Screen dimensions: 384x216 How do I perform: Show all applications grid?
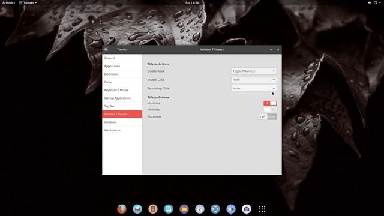point(262,209)
